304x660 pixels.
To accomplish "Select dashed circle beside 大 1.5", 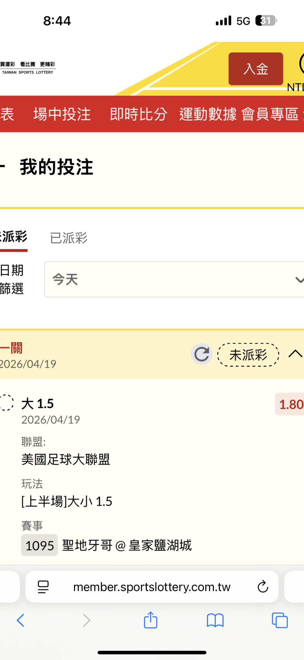I will coord(6,402).
